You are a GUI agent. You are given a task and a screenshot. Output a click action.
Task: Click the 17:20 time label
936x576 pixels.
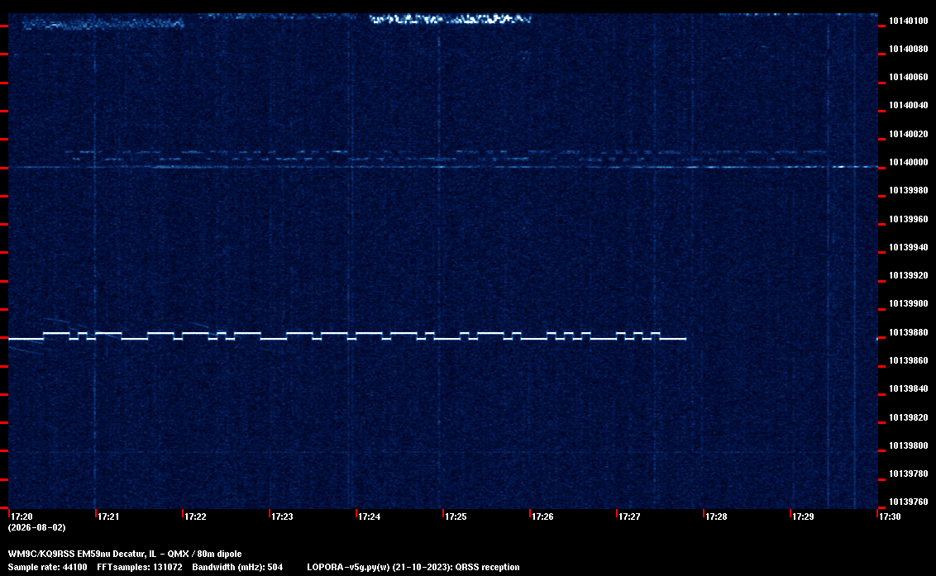[x=22, y=516]
